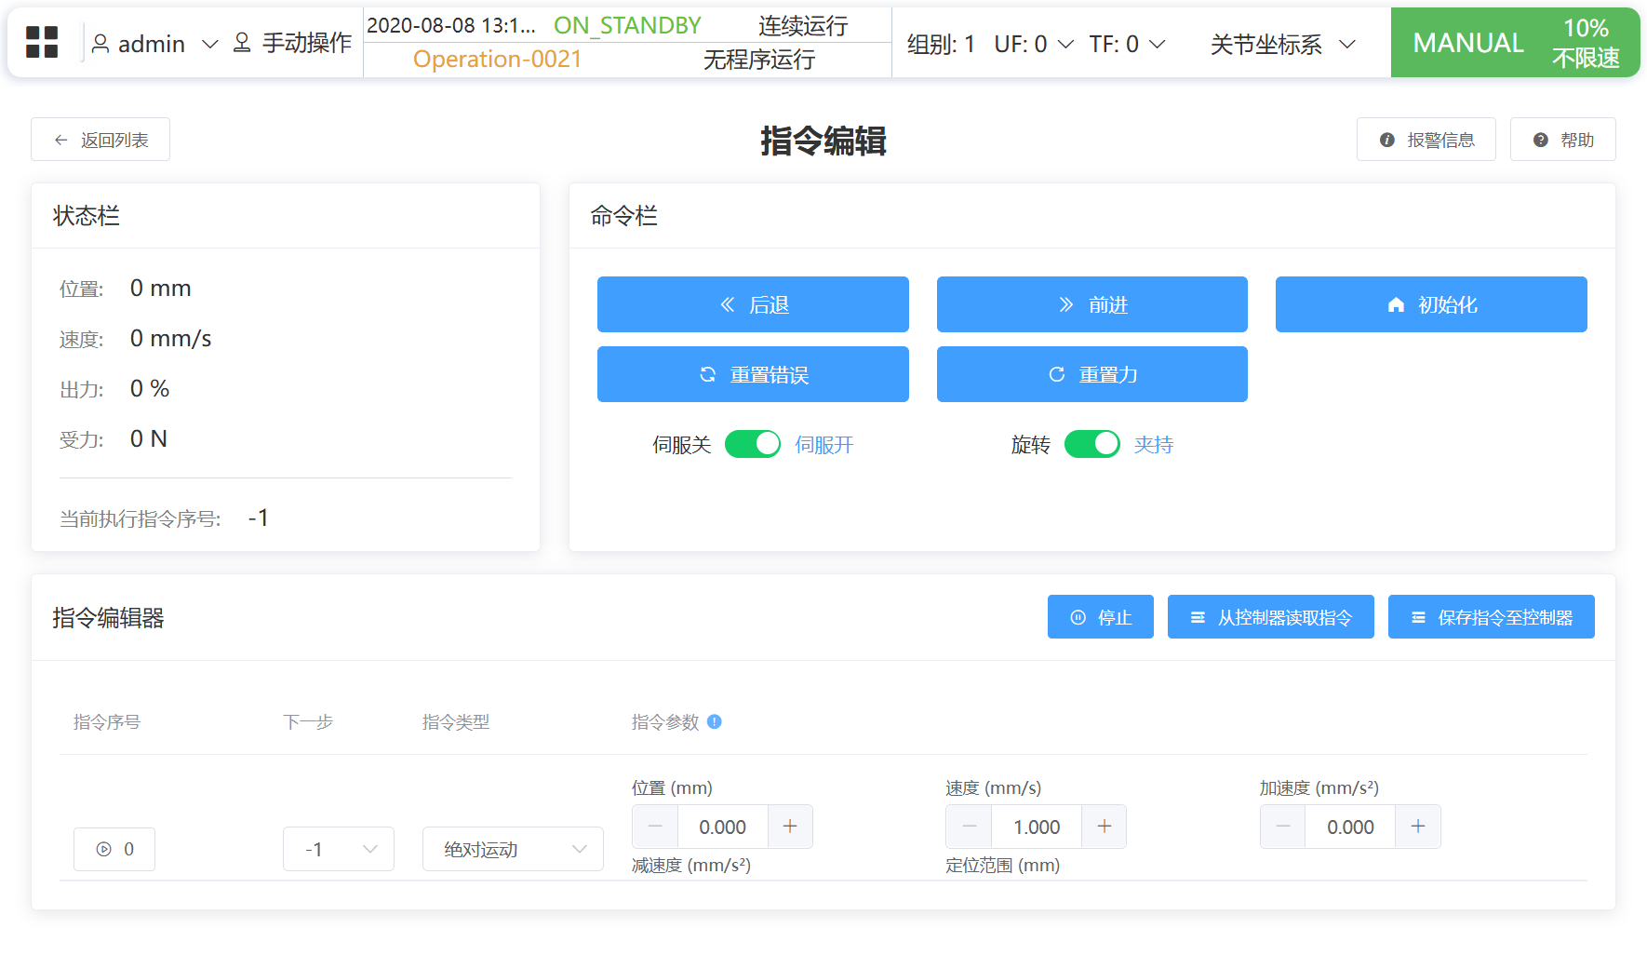Screen dimensions: 1647x955
Task: Open the app grid menu icon
Action: pos(42,43)
